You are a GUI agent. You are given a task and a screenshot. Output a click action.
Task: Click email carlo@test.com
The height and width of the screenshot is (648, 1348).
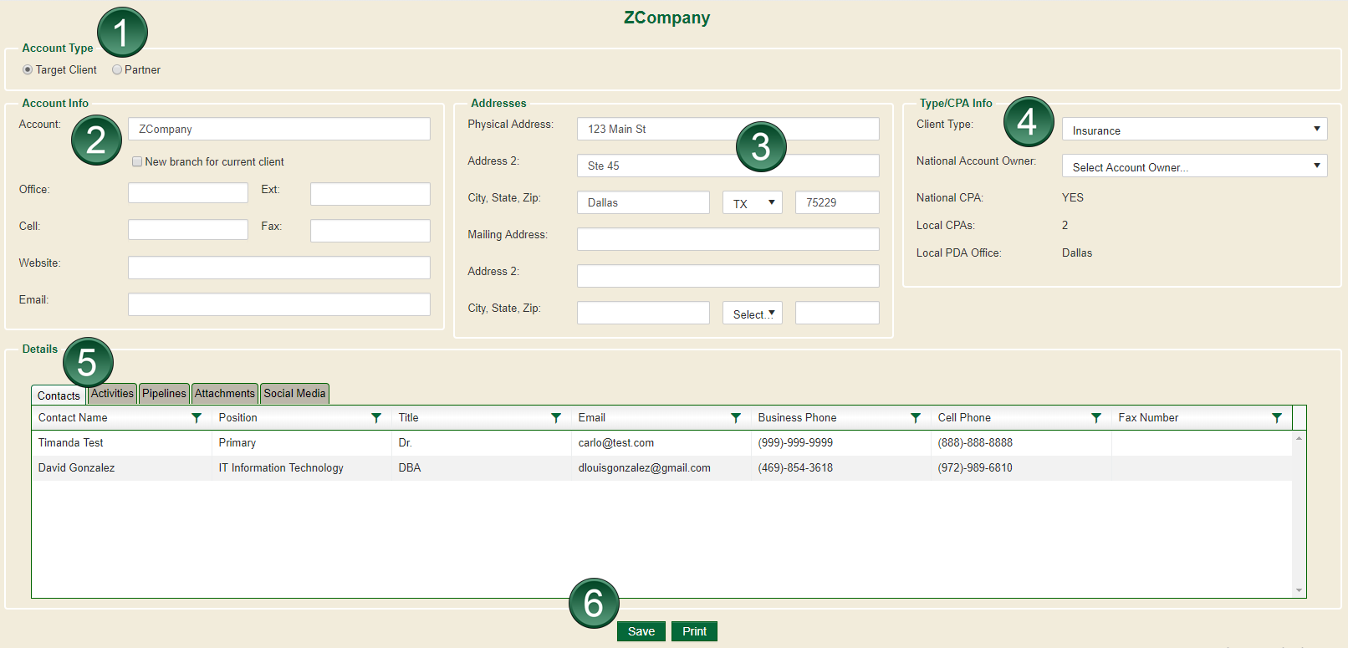click(x=616, y=443)
